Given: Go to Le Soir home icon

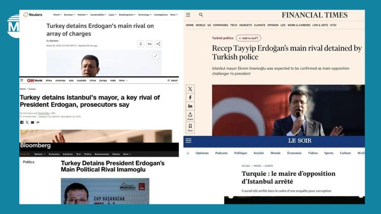Looking at the screenshot, I should point(188,153).
